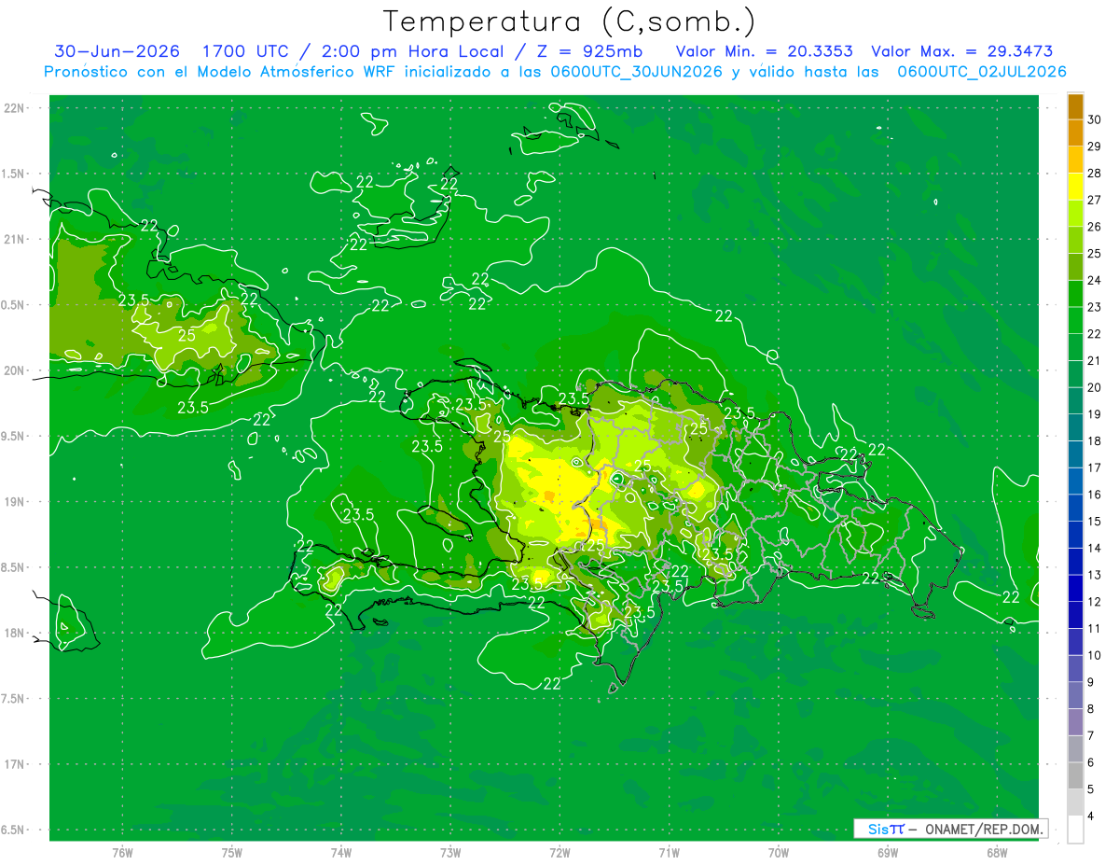1119x865 pixels.
Task: Click the "74W" longitude label
Action: pos(341,853)
